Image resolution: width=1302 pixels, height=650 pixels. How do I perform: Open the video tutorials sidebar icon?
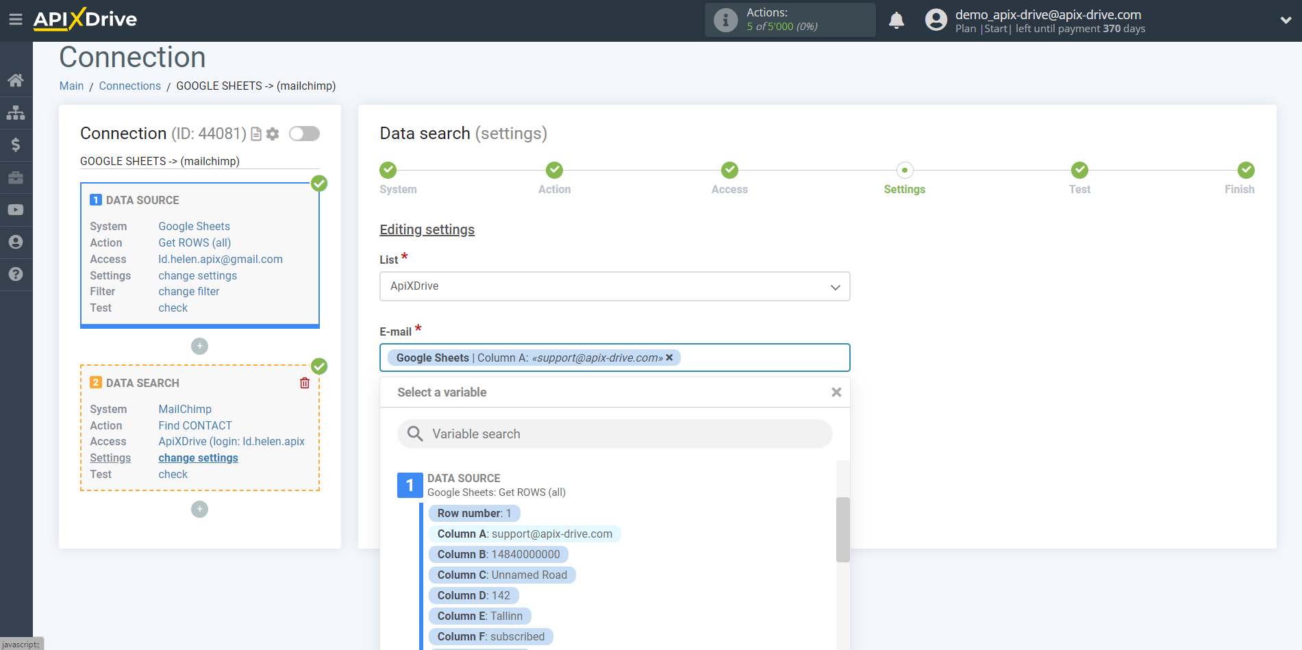coord(16,210)
